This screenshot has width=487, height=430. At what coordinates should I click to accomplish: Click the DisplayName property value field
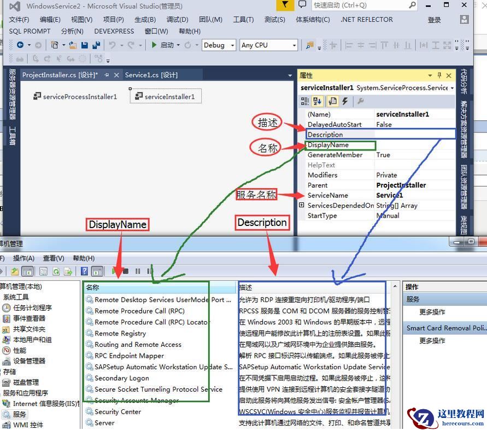click(415, 144)
